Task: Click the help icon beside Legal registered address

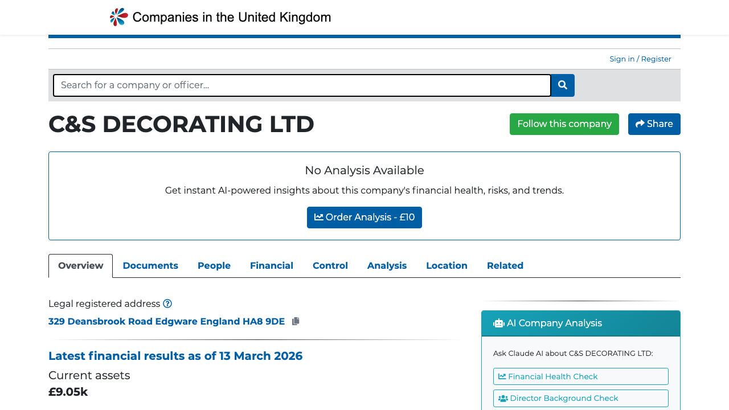Action: click(167, 304)
